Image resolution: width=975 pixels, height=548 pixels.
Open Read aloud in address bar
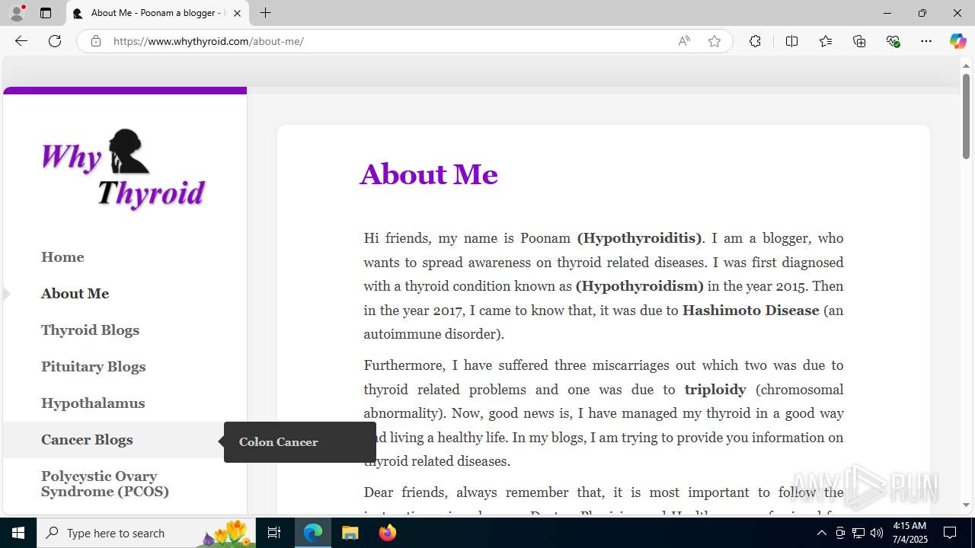684,41
